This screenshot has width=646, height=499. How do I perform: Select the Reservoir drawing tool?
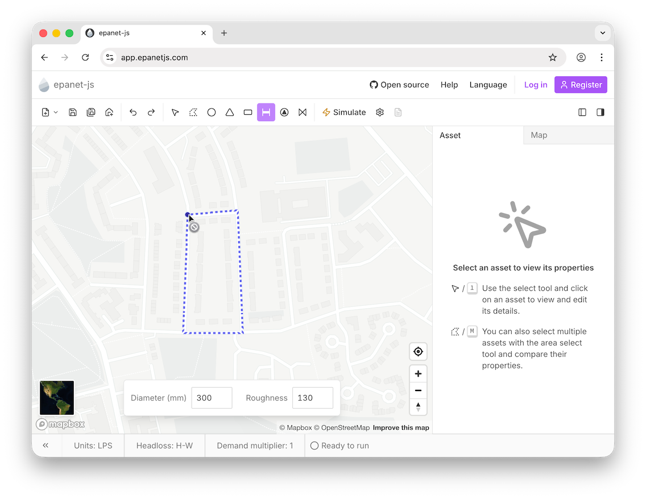[229, 112]
